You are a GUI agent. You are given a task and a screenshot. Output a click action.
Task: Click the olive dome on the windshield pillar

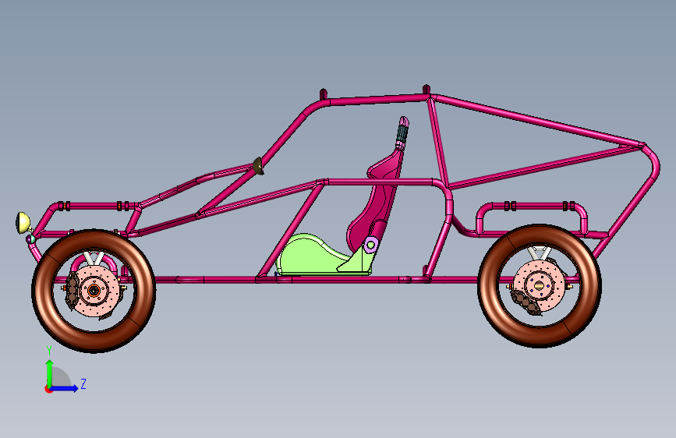[x=258, y=166]
